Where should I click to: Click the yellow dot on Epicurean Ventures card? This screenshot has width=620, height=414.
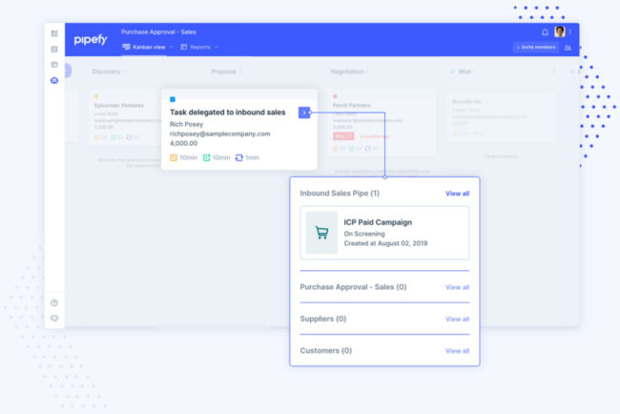pos(96,96)
